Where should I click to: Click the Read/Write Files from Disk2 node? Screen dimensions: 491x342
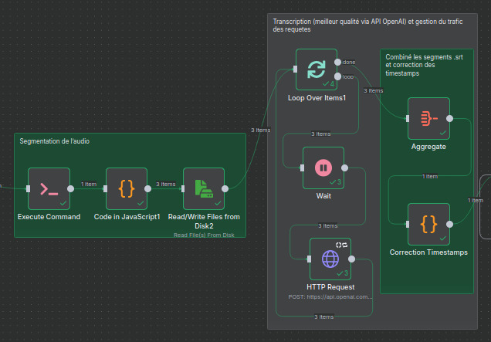[x=203, y=188]
